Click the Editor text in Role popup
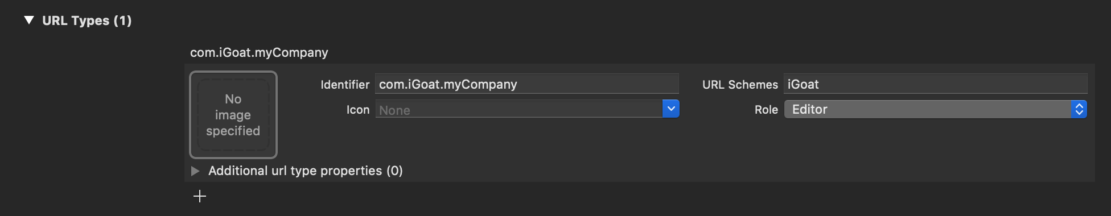 (x=810, y=109)
